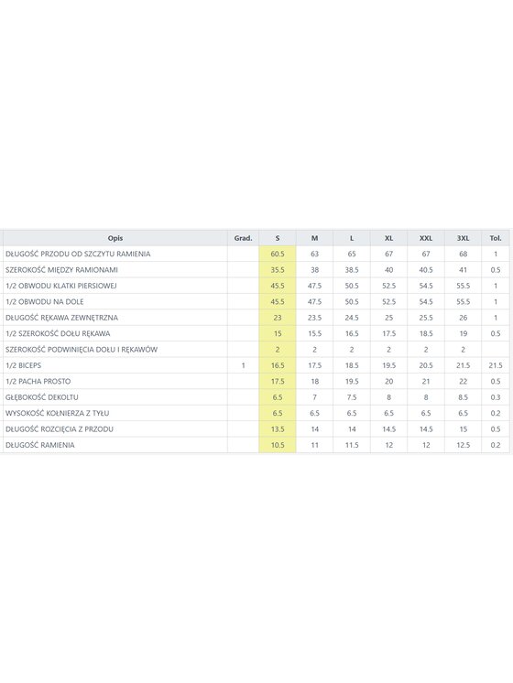
Task: Select the L size column header
Action: (352, 238)
